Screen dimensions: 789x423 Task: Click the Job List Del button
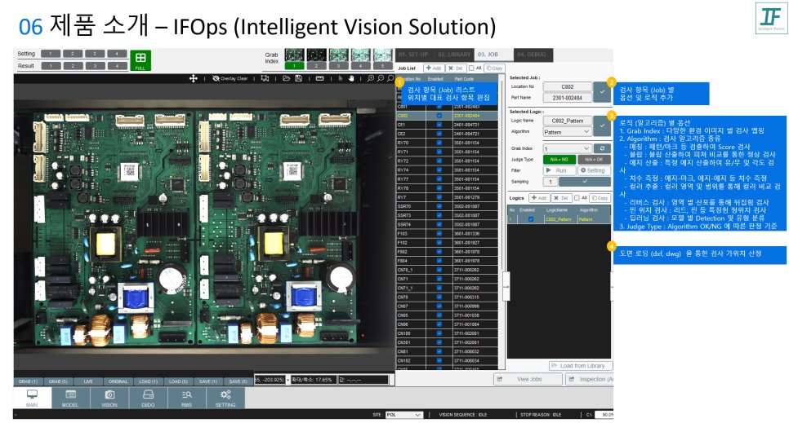(456, 68)
